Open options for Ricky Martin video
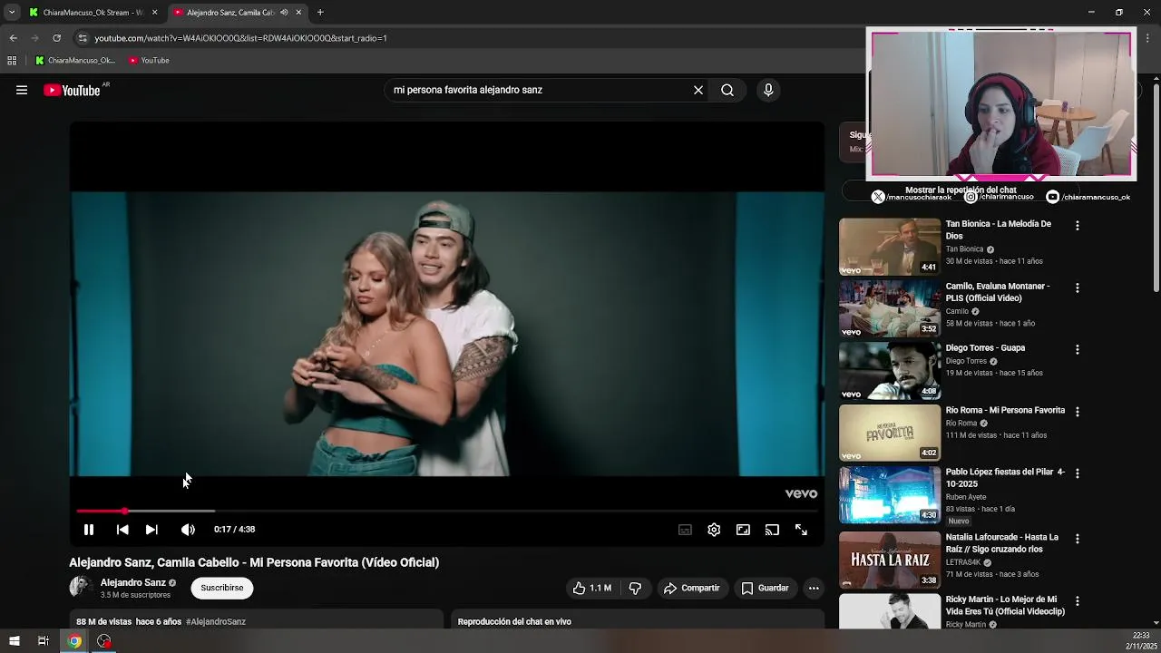Viewport: 1161px width, 653px height. [1078, 600]
